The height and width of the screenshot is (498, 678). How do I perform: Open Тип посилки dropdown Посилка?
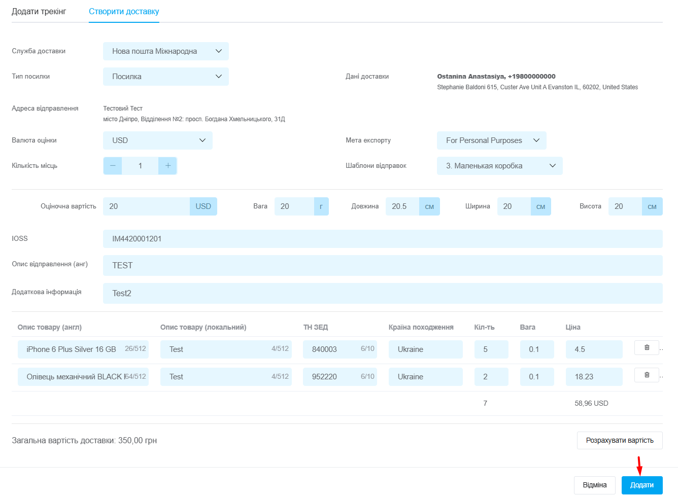point(166,77)
